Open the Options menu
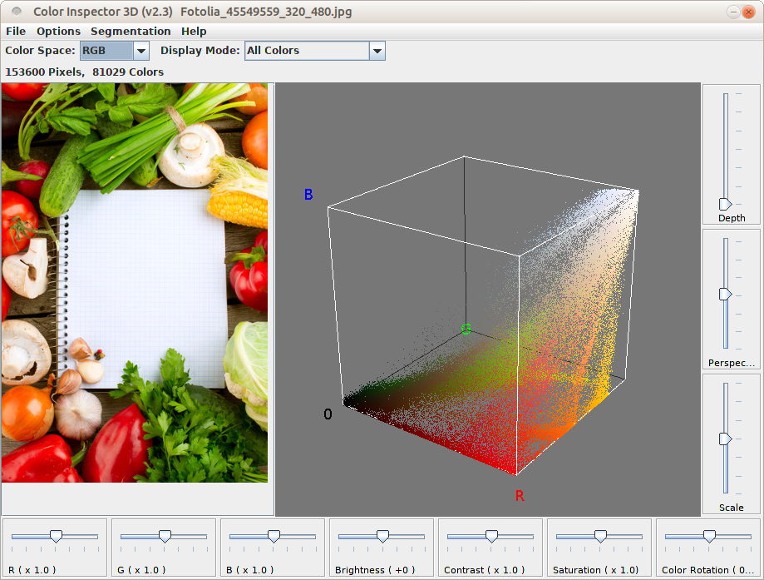Screen dimensions: 764x580 tap(58, 32)
